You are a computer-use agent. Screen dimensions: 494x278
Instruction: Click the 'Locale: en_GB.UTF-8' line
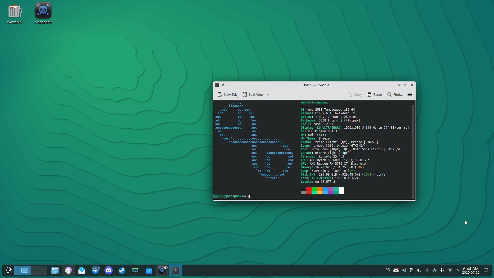pyautogui.click(x=318, y=182)
